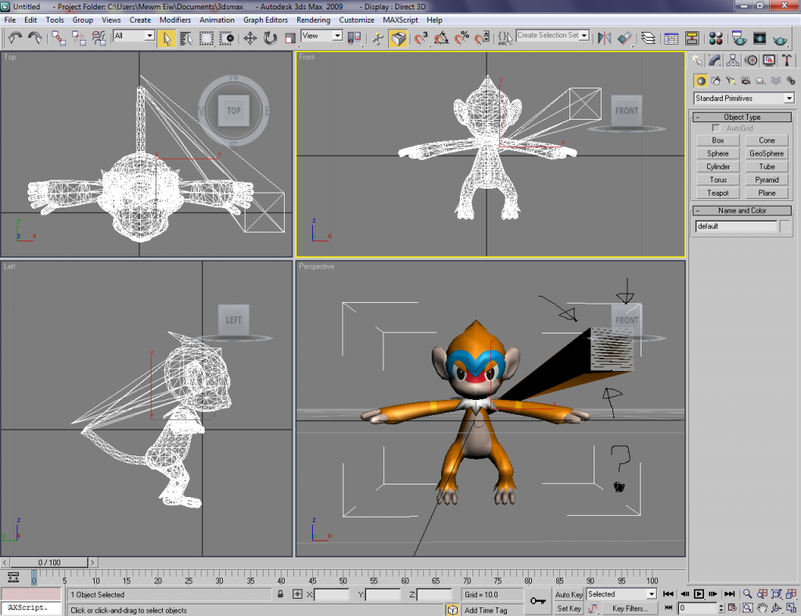Select the Space Warps category icon
The width and height of the screenshot is (801, 616).
point(776,81)
